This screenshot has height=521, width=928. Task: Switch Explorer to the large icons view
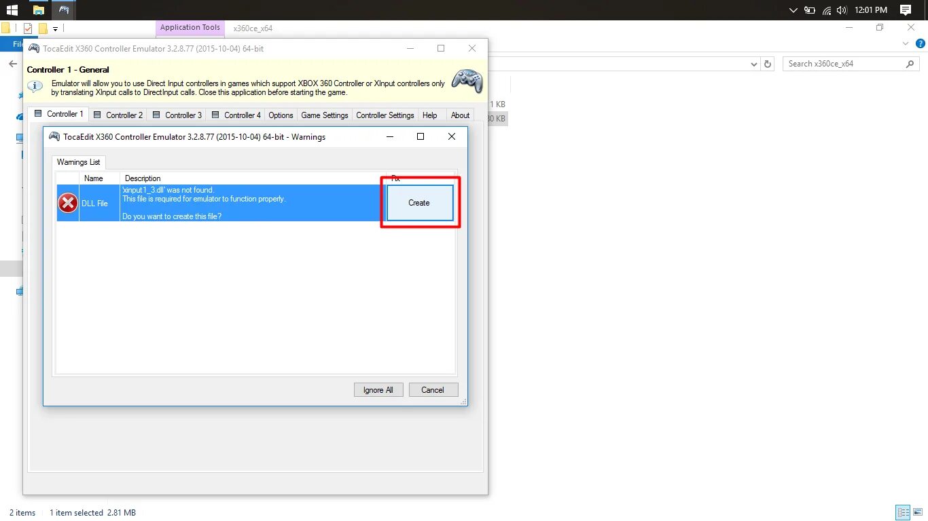click(918, 513)
